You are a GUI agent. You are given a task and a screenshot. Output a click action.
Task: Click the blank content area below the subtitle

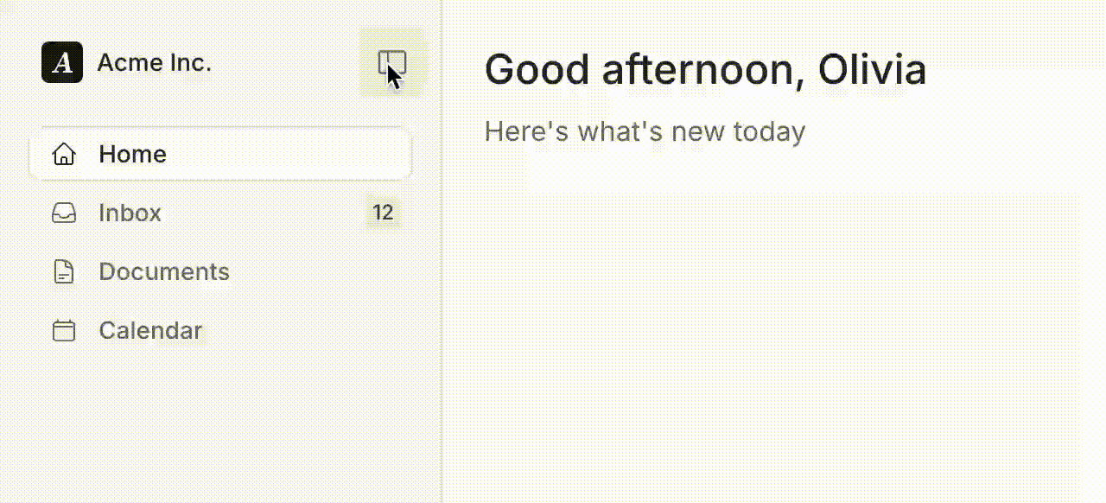click(x=769, y=328)
